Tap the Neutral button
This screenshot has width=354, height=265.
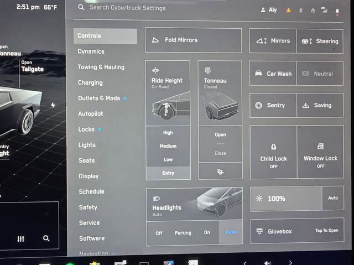320,74
